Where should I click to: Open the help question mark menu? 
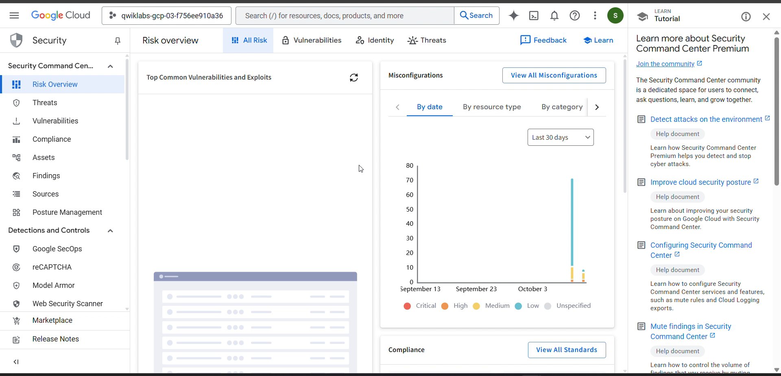(575, 15)
